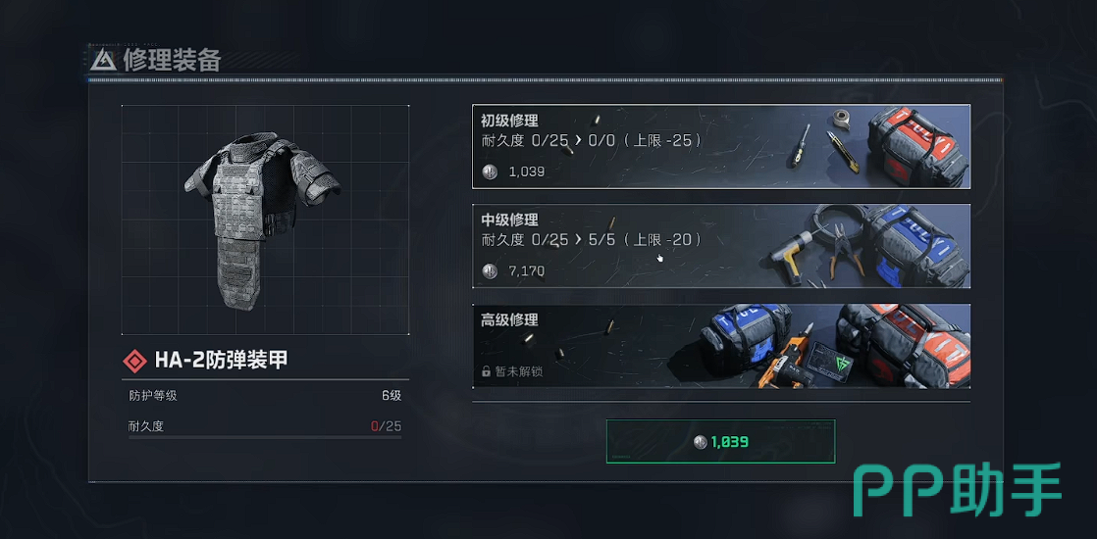Click the coin icon next to 1,039 in 初级修理

[x=490, y=171]
